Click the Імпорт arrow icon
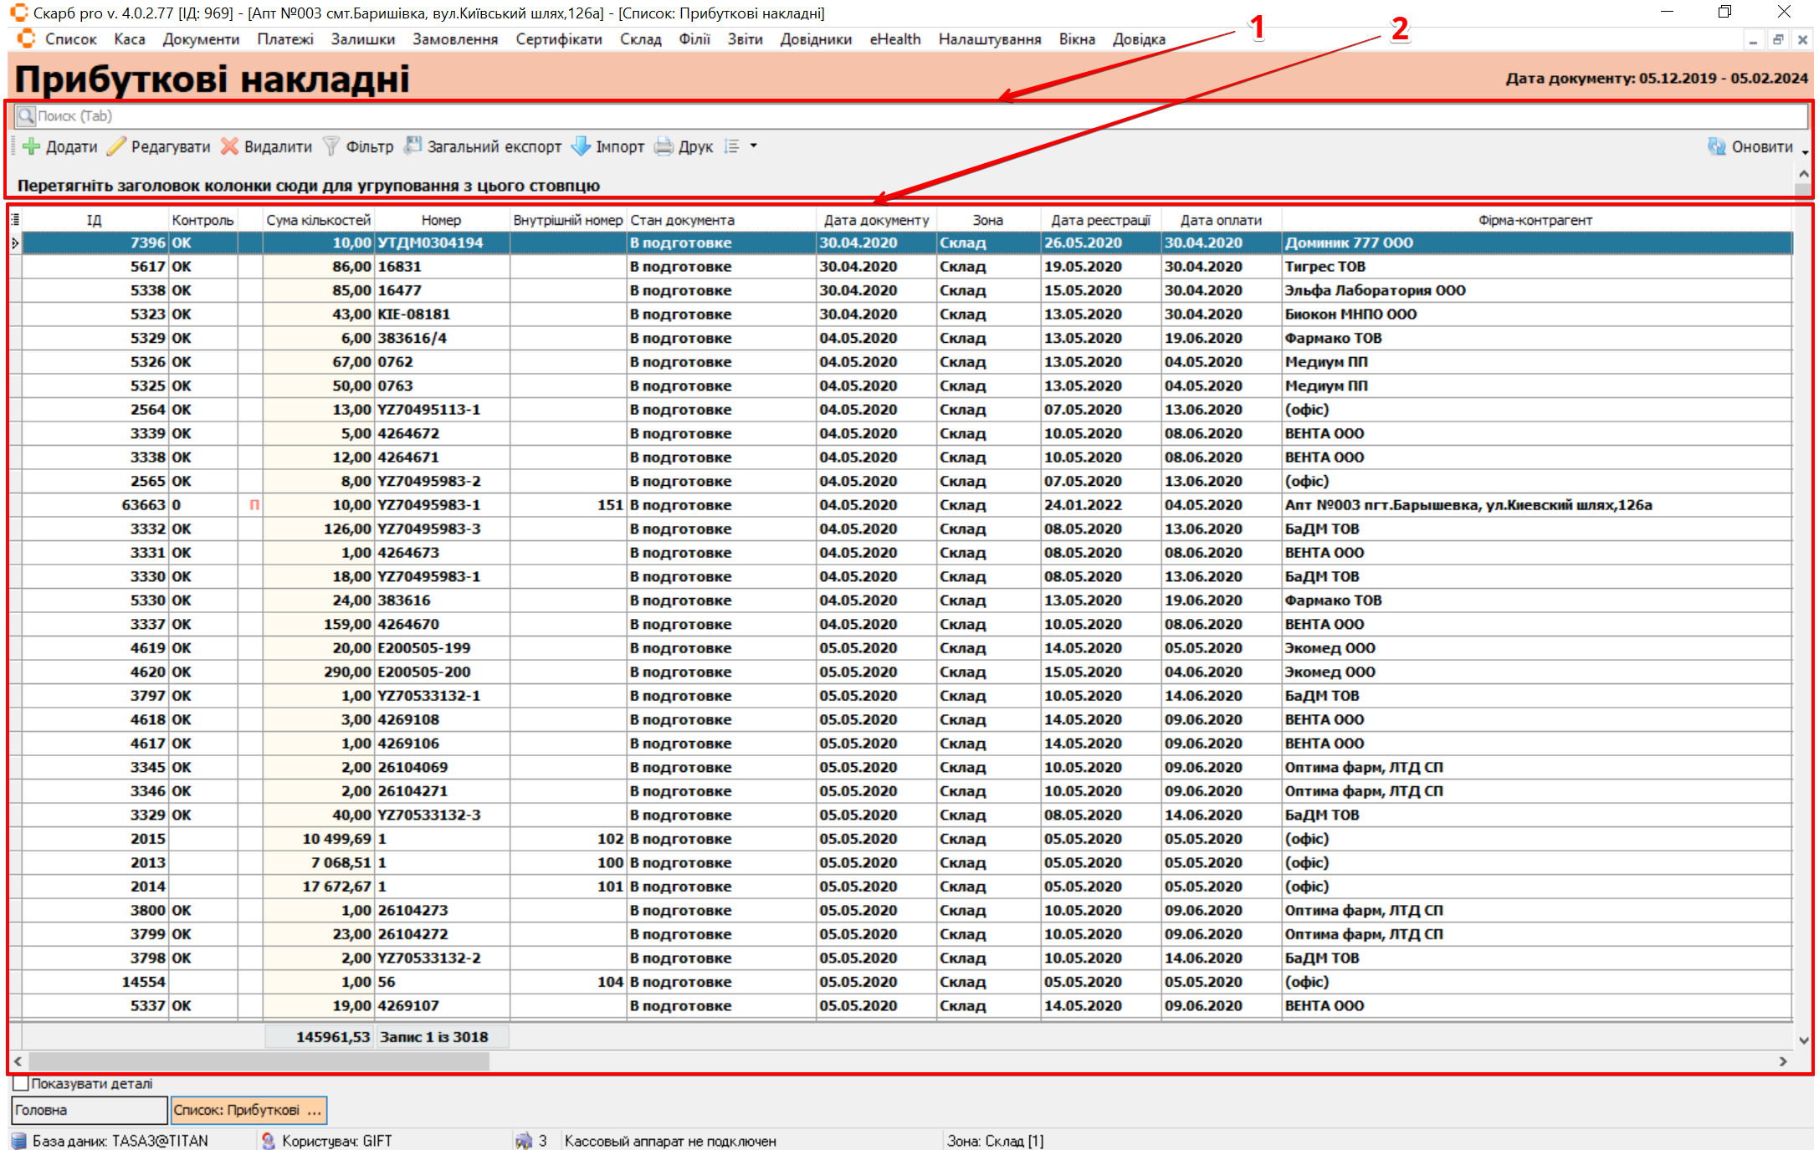 [581, 146]
